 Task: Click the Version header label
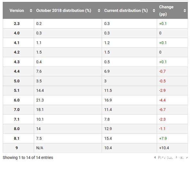17,11
